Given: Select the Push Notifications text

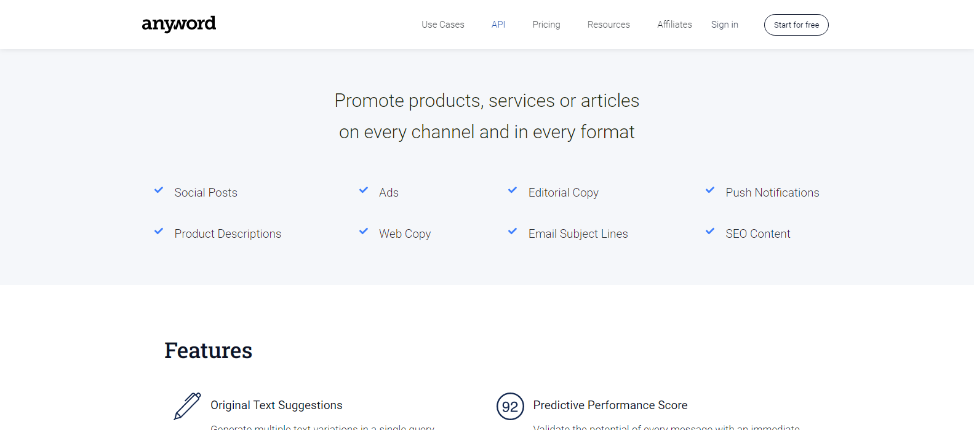Looking at the screenshot, I should (772, 193).
